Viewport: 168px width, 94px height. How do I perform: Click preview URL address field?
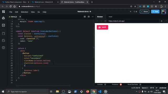[x=133, y=21]
